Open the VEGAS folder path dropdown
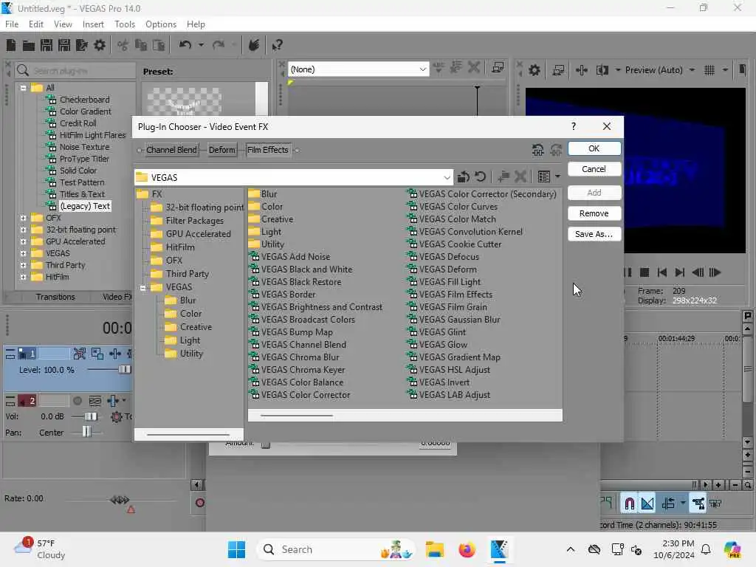Image resolution: width=756 pixels, height=567 pixels. click(x=447, y=177)
